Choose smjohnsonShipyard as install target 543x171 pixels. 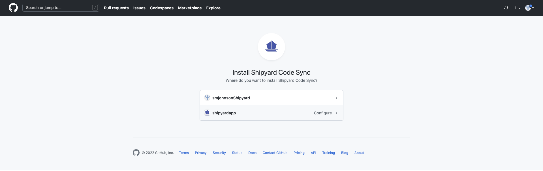(x=271, y=98)
